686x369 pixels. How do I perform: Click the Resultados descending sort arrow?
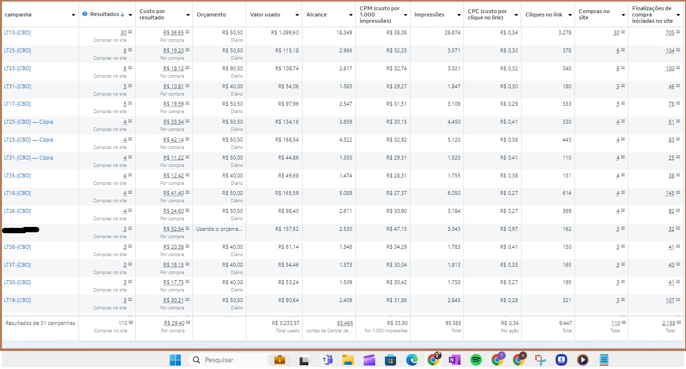tap(123, 15)
